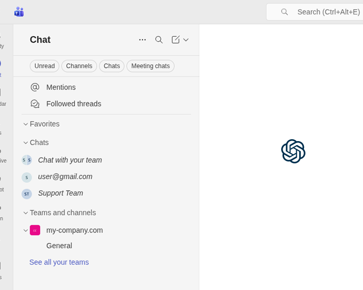This screenshot has width=363, height=290.
Task: Start a new chat with compose icon
Action: (176, 40)
